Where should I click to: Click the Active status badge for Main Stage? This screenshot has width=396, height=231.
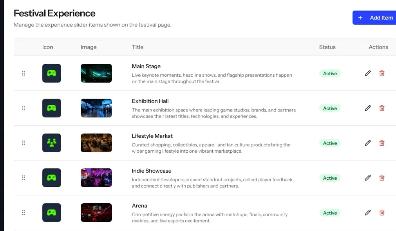click(330, 74)
